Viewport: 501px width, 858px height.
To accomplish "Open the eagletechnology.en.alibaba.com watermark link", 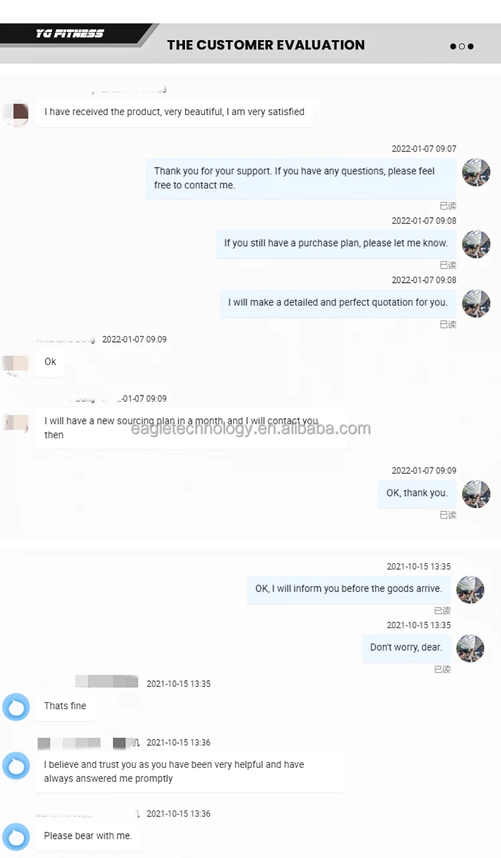I will coord(251,428).
